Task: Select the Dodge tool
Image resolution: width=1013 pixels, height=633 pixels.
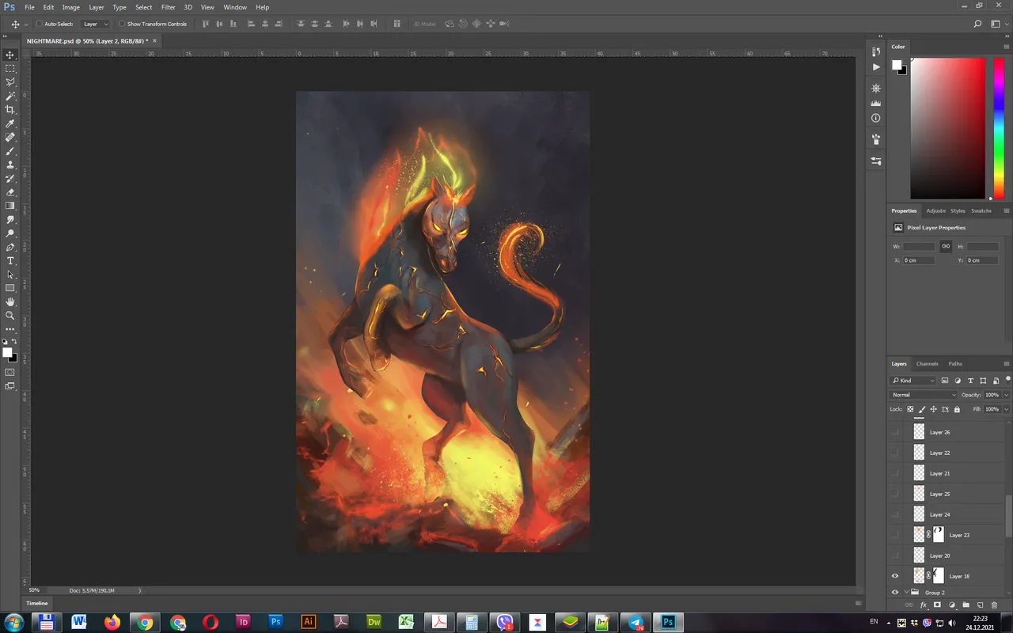Action: click(10, 233)
